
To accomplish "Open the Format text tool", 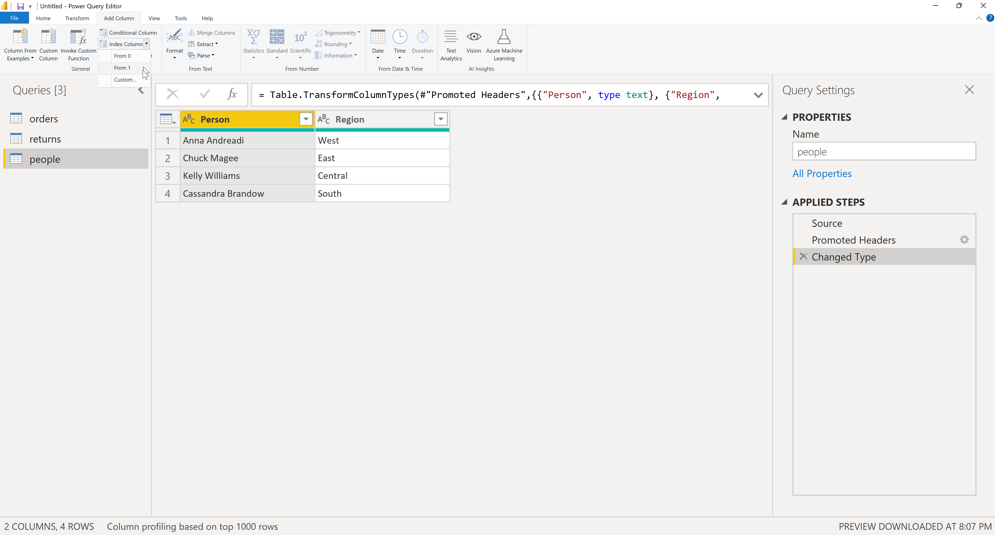I will click(174, 37).
